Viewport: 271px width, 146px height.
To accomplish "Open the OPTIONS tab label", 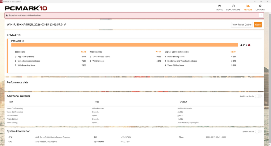I will point(260,10).
